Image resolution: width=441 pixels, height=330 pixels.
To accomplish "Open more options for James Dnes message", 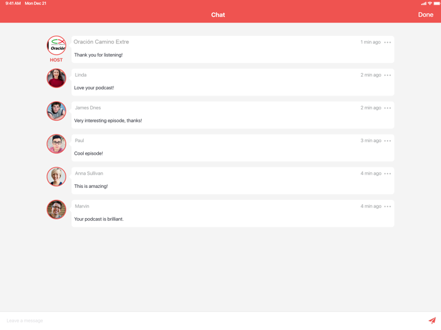I will 387,108.
